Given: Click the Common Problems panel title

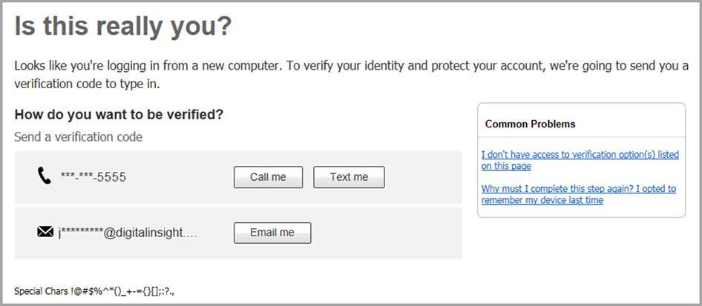Looking at the screenshot, I should click(x=530, y=124).
